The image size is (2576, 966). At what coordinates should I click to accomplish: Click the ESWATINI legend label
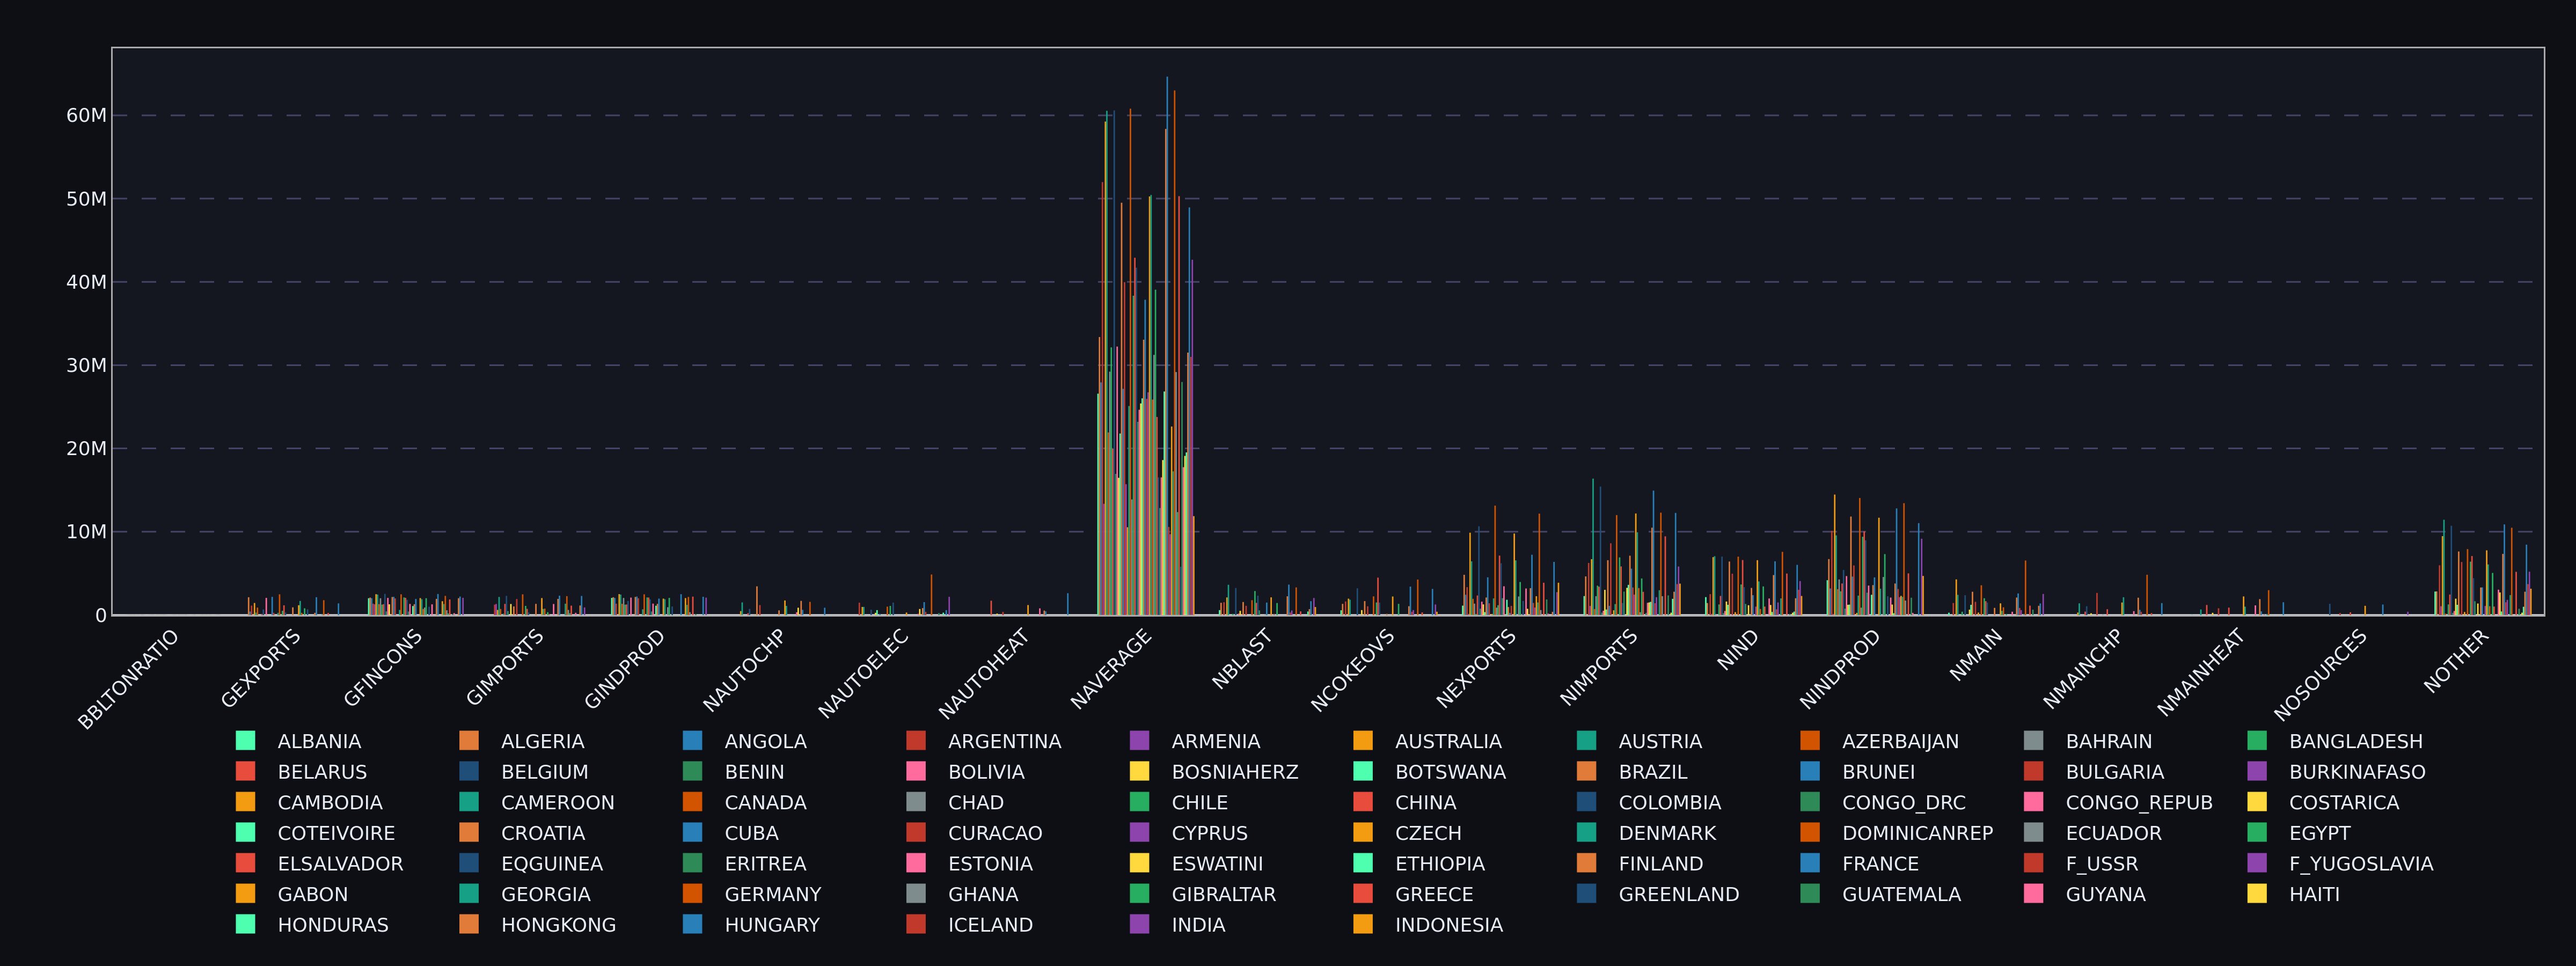point(1217,864)
